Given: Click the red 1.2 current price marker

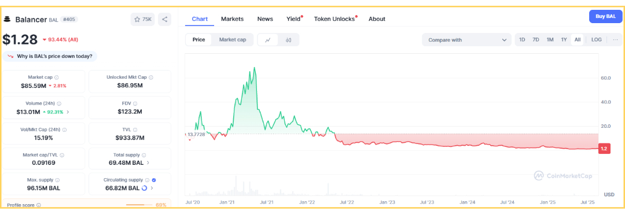Looking at the screenshot, I should tap(604, 149).
